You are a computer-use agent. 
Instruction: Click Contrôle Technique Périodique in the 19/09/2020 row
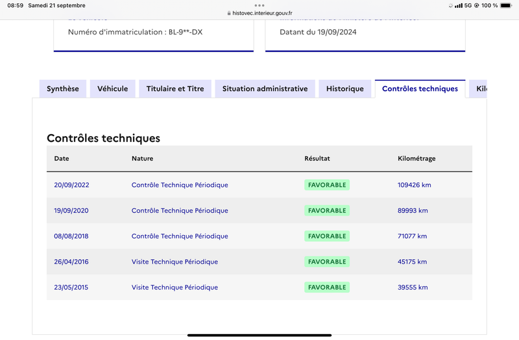(180, 210)
